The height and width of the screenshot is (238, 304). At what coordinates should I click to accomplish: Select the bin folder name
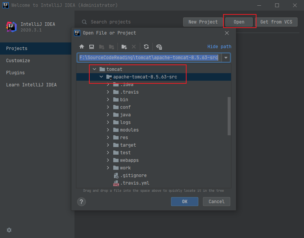[124, 100]
